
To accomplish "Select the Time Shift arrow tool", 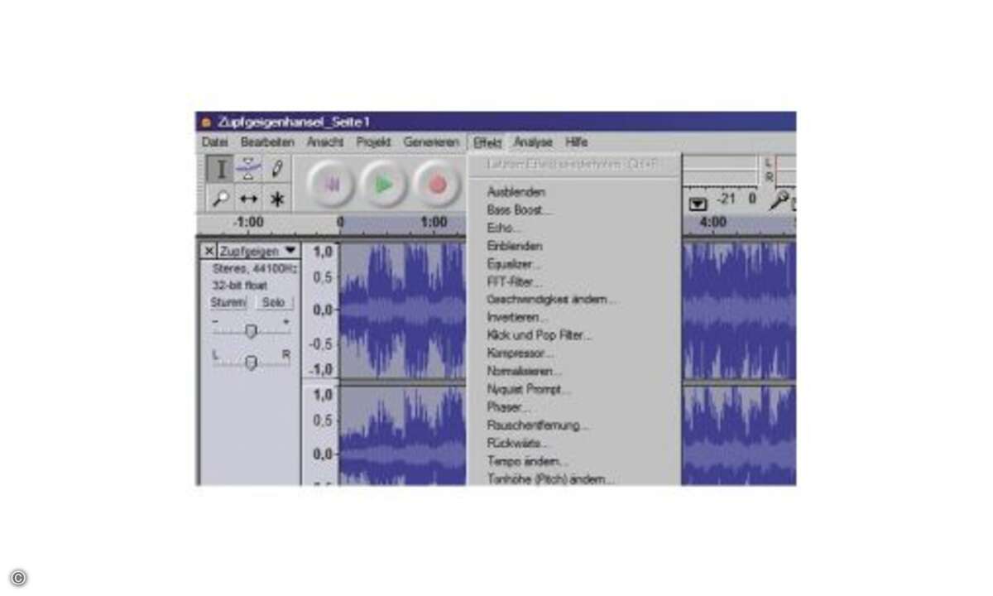I will [248, 199].
